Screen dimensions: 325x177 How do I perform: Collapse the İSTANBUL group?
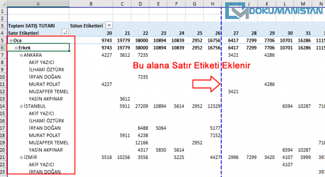tap(21, 106)
